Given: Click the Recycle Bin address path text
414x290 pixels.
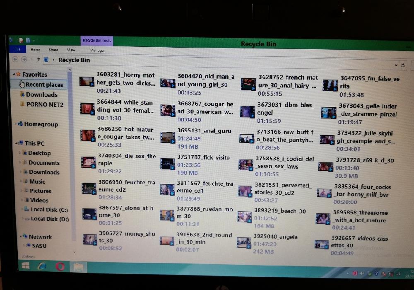Looking at the screenshot, I should (x=74, y=60).
